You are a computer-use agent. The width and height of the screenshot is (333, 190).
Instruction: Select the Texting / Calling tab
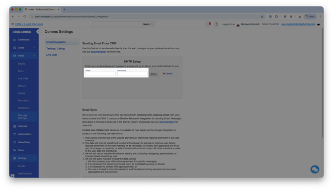click(56, 49)
